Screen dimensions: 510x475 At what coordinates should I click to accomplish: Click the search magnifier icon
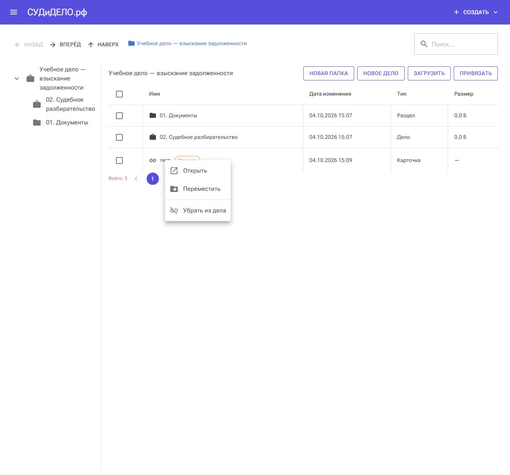[424, 44]
